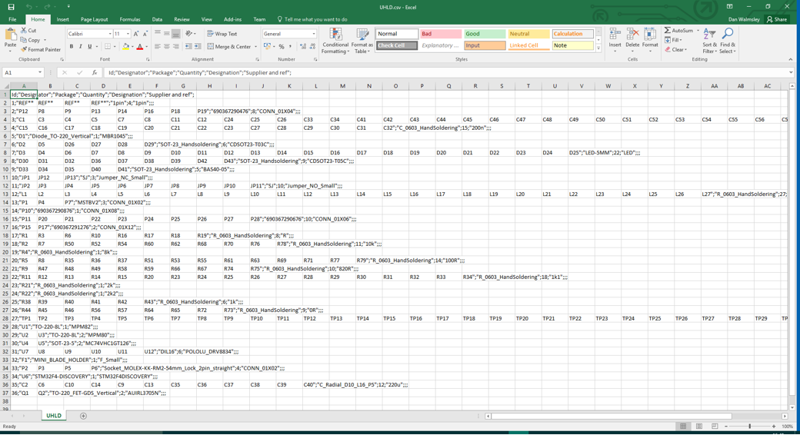Click the Share button
The width and height of the screenshot is (800, 435).
(777, 19)
